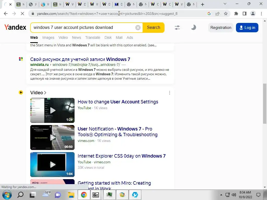
Task: Click the Yandex logo
Action: point(15,27)
